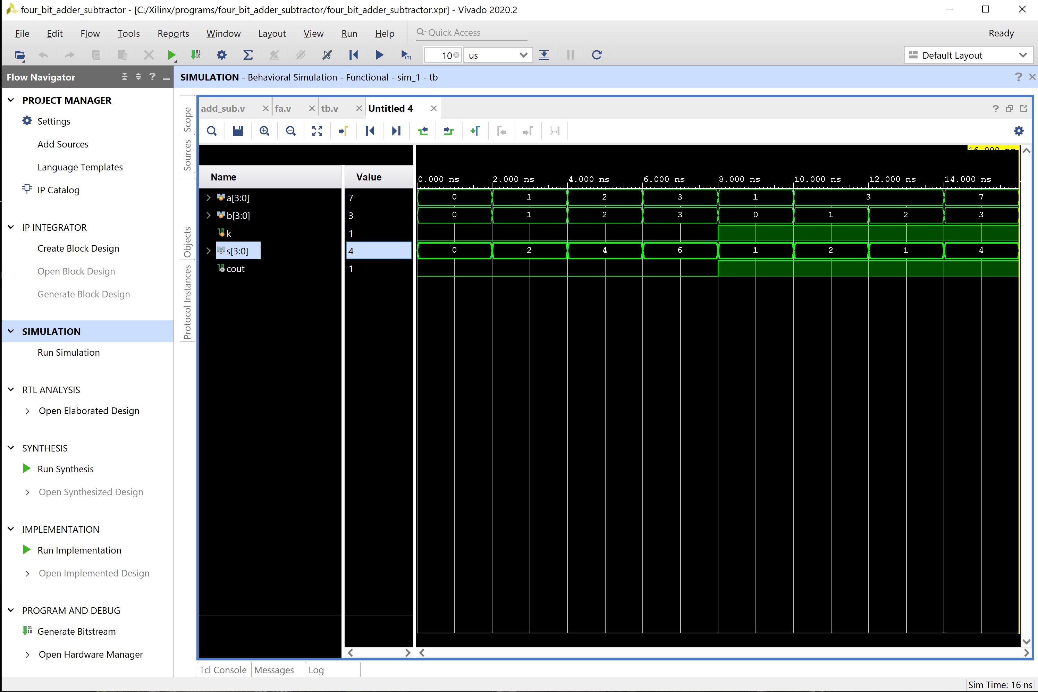Screen dimensions: 1038x692
Task: Expand the a[3:0] signal in the waveform
Action: click(208, 198)
